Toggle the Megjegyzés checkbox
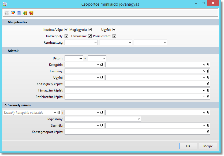Screen dimensions: 224x156 pos(90,30)
